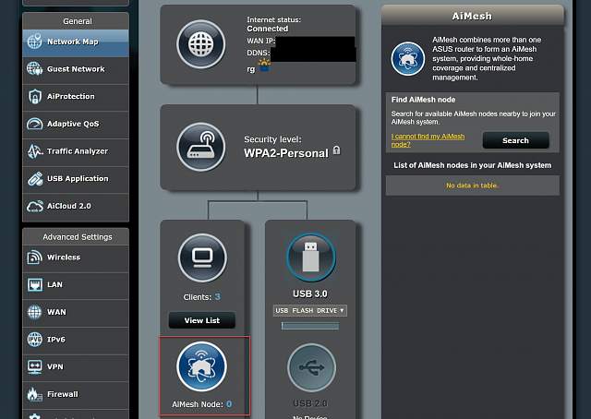Click the USB 3.0 label
This screenshot has width=591, height=419.
310,293
